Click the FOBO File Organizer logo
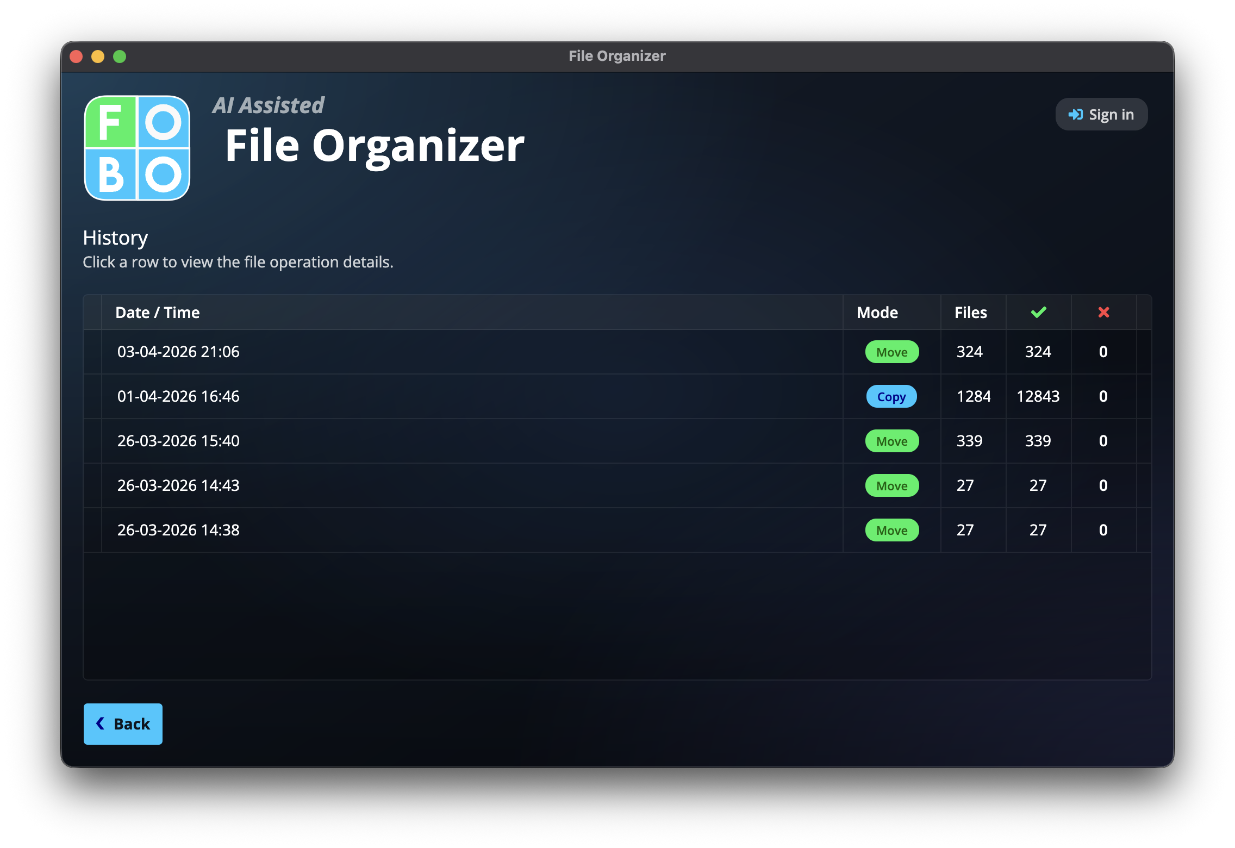The image size is (1235, 848). point(137,148)
